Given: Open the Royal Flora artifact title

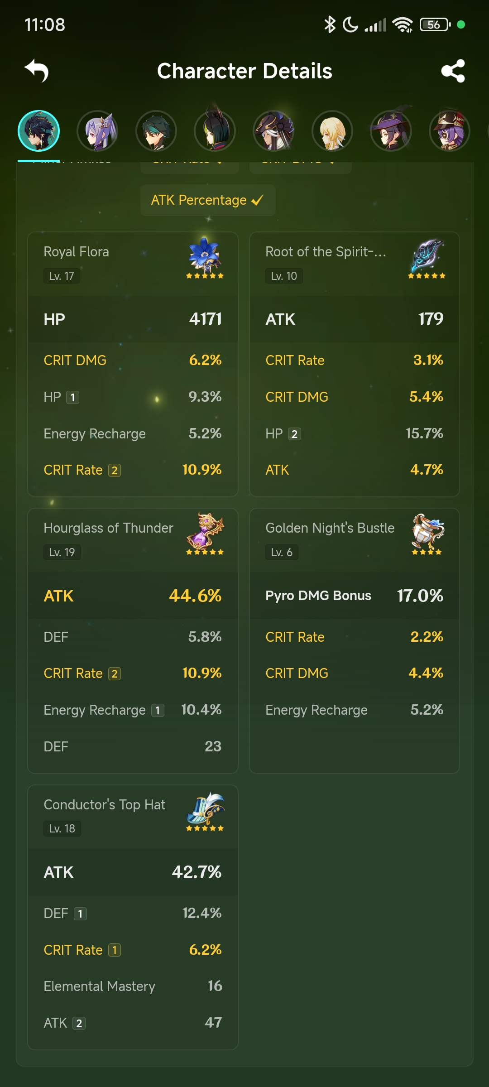Looking at the screenshot, I should pos(77,252).
